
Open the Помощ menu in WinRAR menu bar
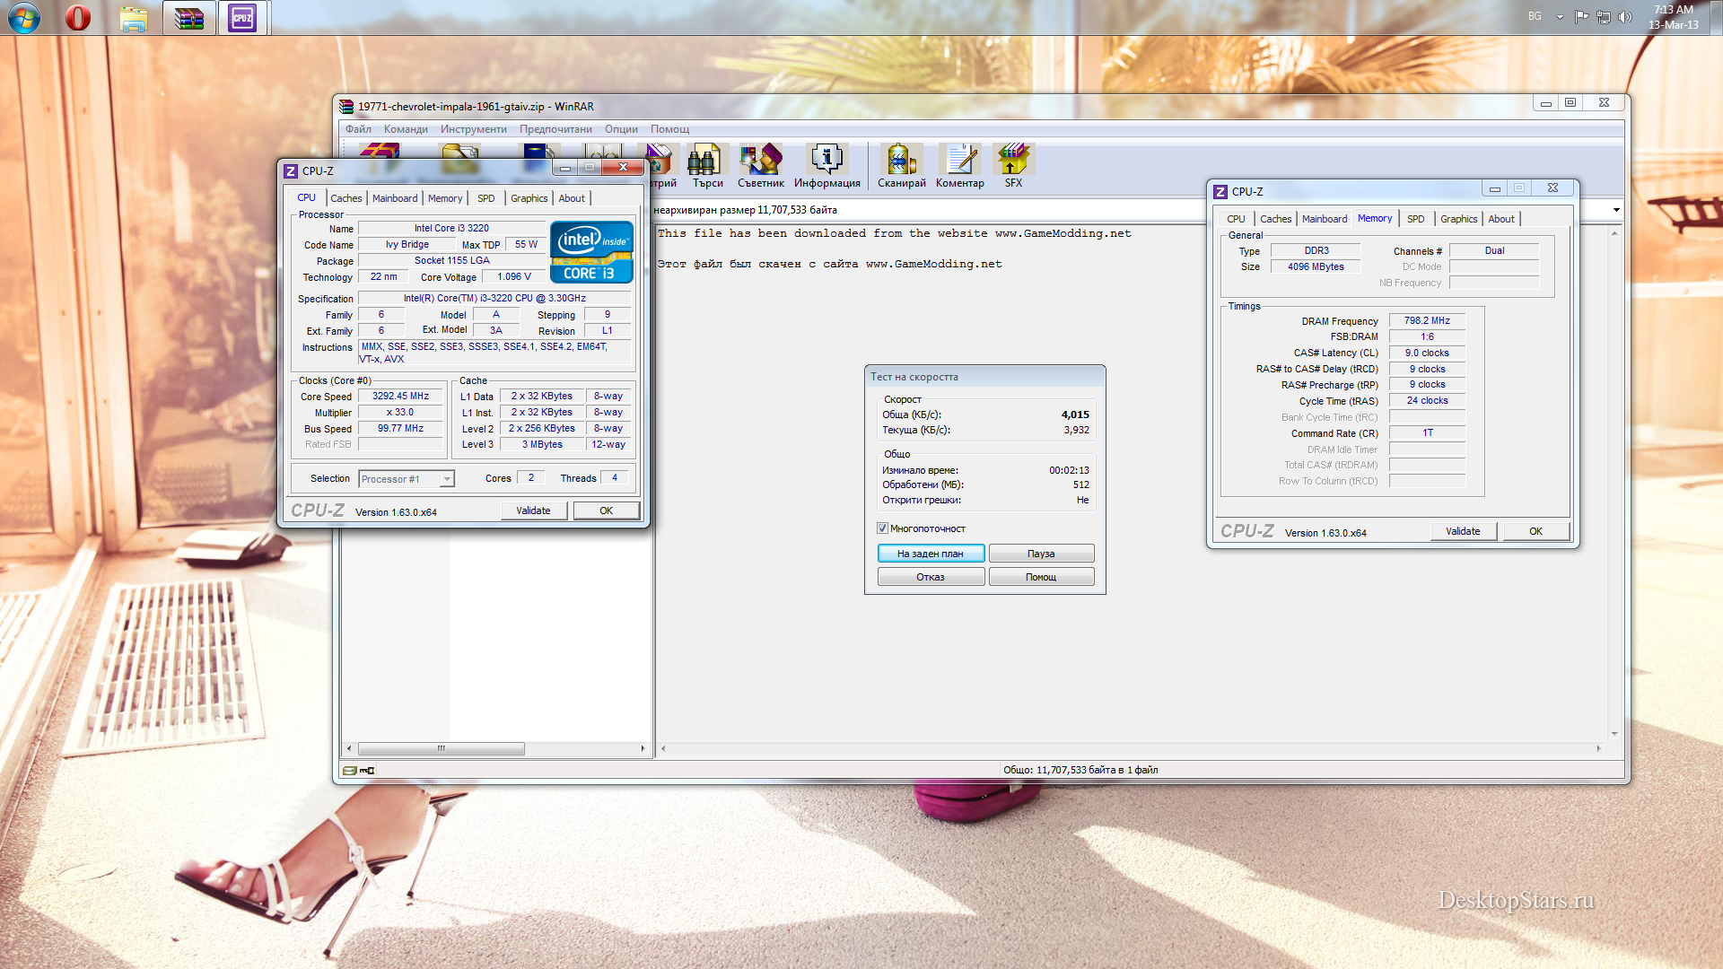point(669,129)
